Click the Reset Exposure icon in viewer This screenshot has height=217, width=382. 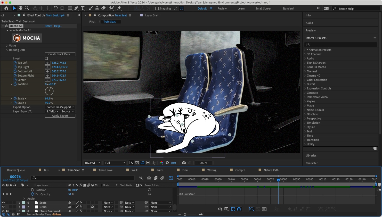167,163
